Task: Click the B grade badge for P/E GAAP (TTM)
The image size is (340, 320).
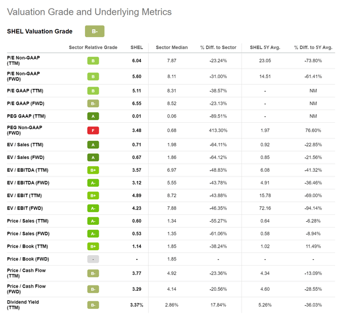Action: 93,90
